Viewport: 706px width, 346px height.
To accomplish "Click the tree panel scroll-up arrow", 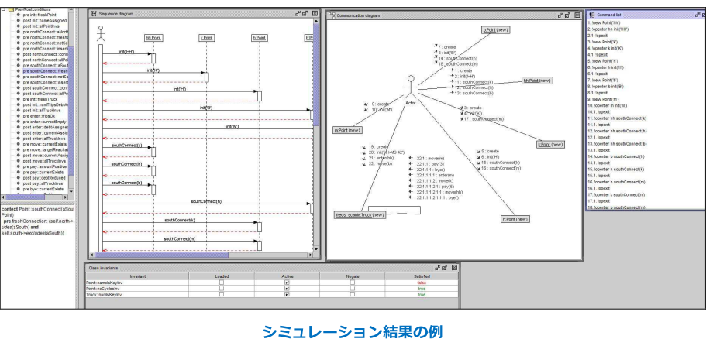I will point(71,10).
